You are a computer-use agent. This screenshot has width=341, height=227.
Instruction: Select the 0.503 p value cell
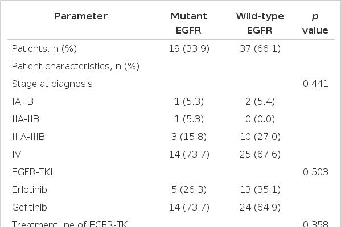pyautogui.click(x=315, y=172)
